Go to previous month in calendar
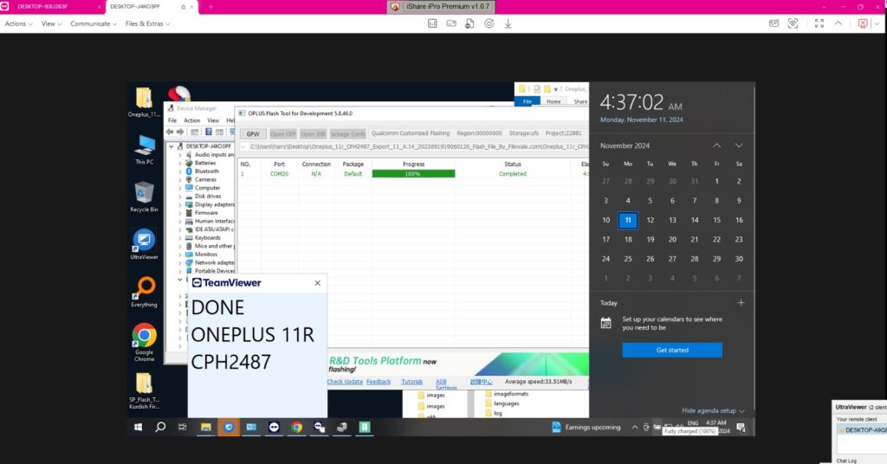887x464 pixels. [x=716, y=145]
